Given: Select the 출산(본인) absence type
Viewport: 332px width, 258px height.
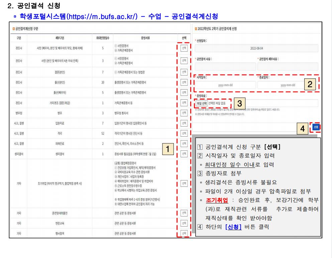Looking at the screenshot, I should point(184,82).
